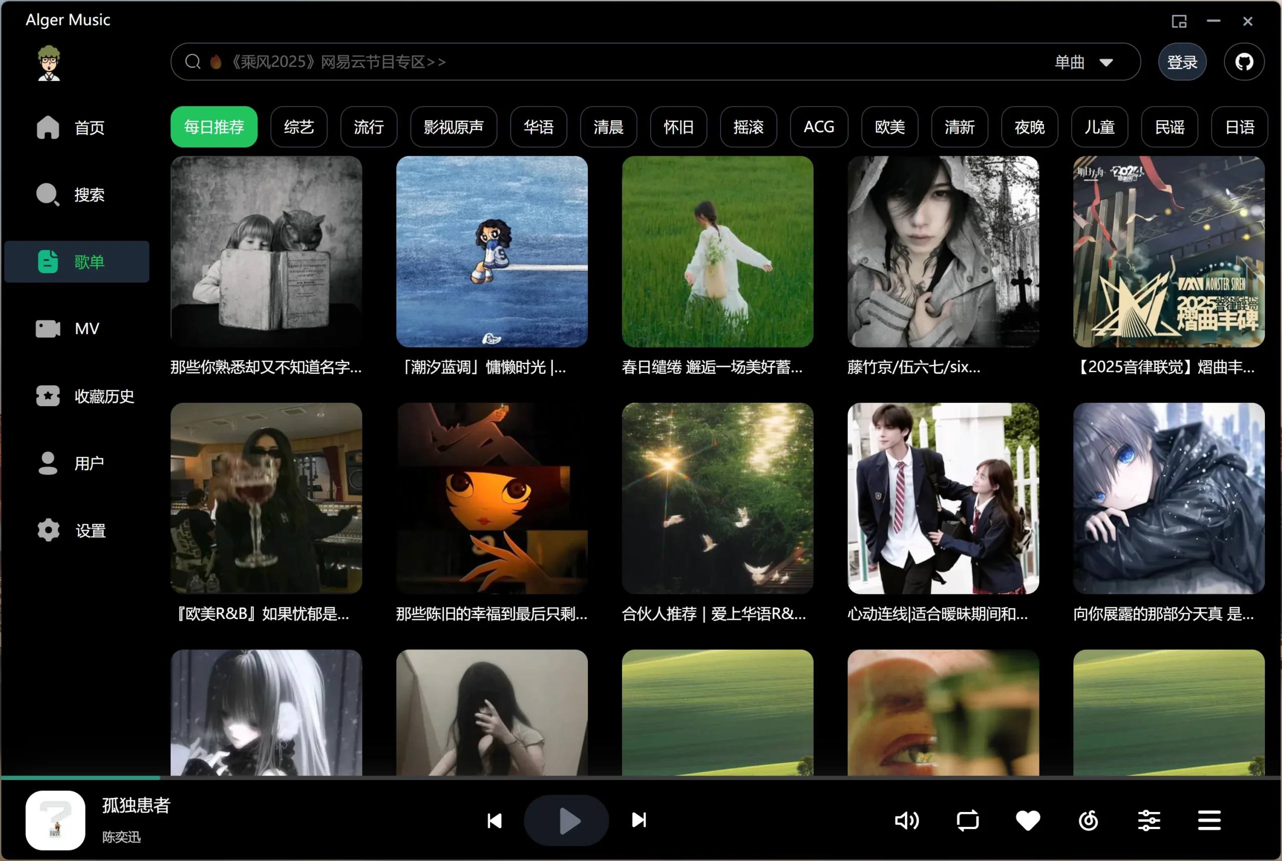
Task: Switch to the 摇滚 rock category
Action: (x=748, y=127)
